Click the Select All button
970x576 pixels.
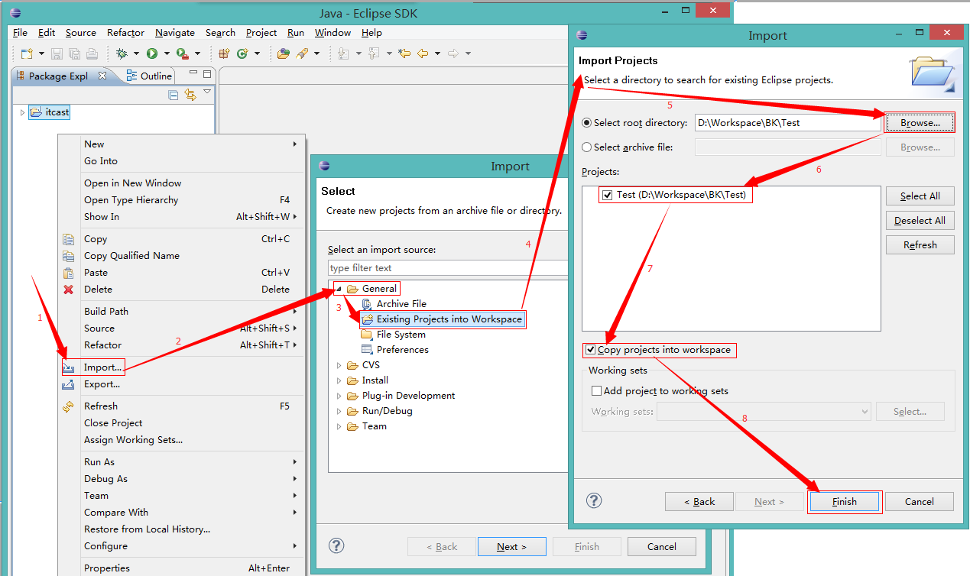[x=920, y=196]
